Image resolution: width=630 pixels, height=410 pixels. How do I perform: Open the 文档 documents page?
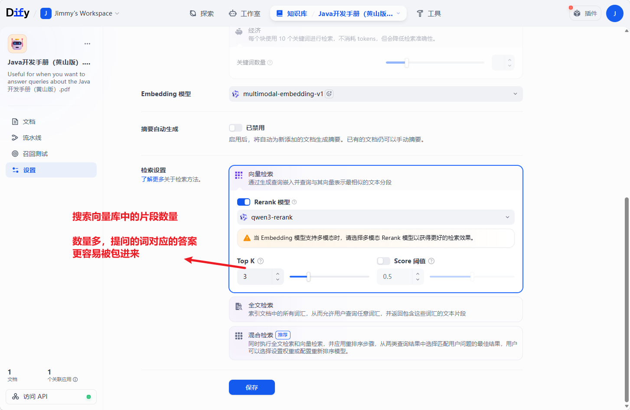[51, 122]
